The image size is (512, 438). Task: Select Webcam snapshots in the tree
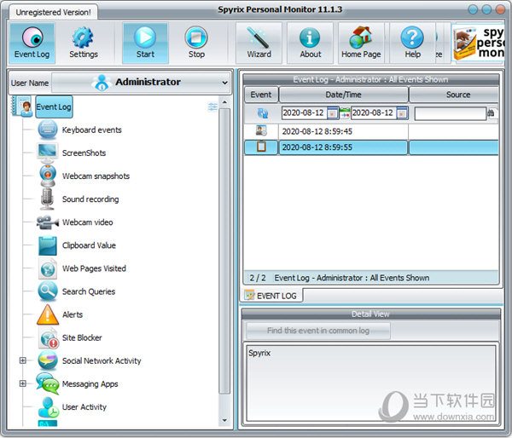coord(96,176)
